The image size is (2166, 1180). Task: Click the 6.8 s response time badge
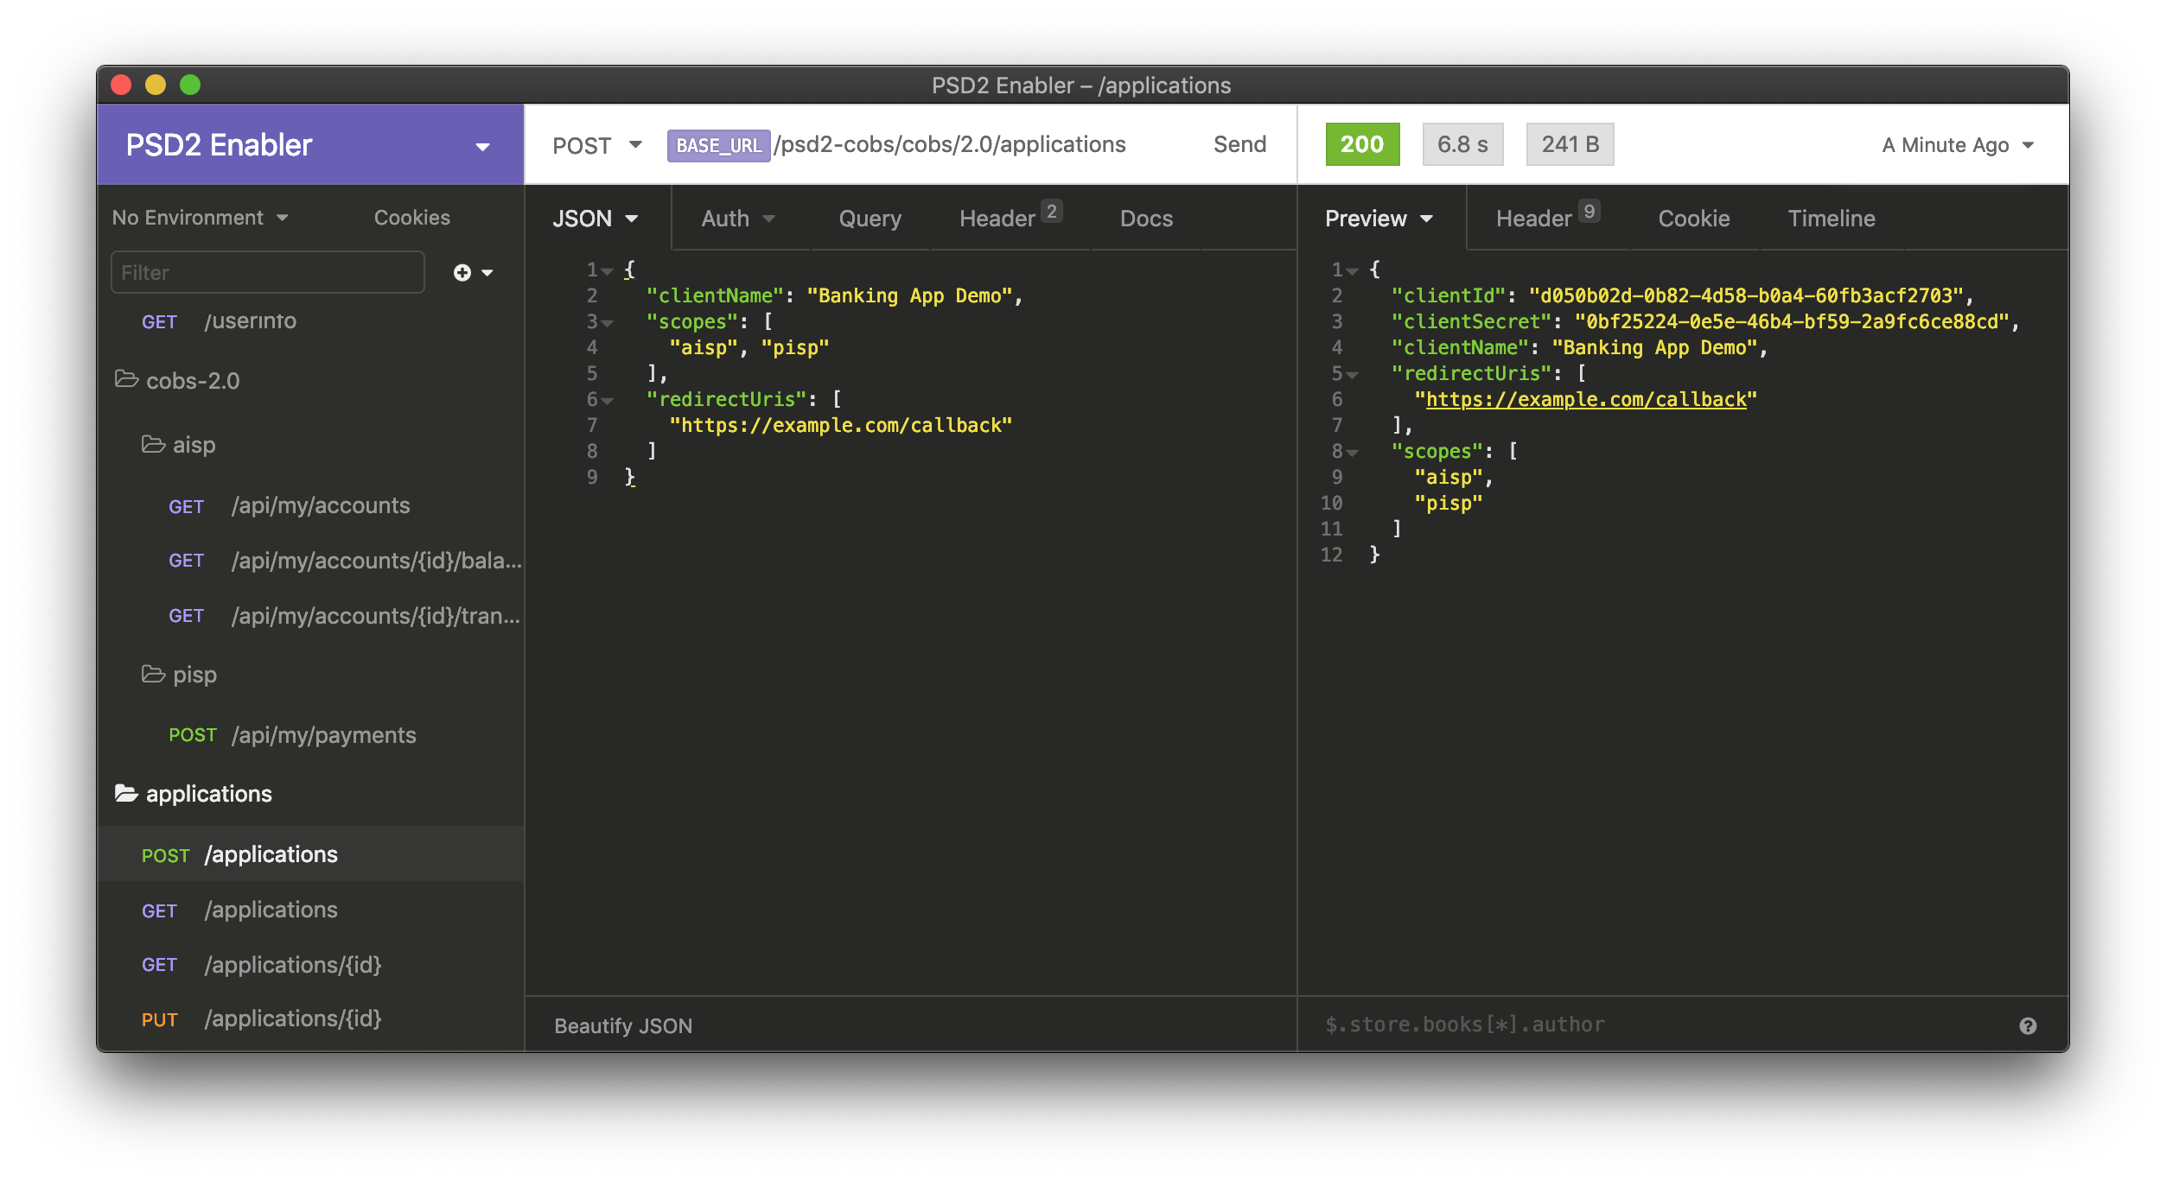pyautogui.click(x=1462, y=144)
